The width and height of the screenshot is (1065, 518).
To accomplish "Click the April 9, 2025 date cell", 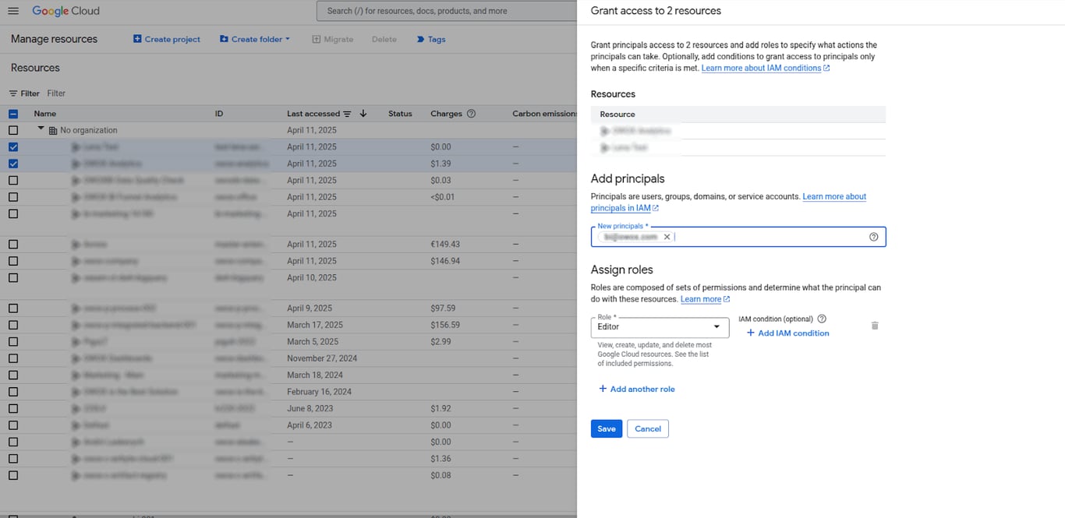I will (x=310, y=308).
